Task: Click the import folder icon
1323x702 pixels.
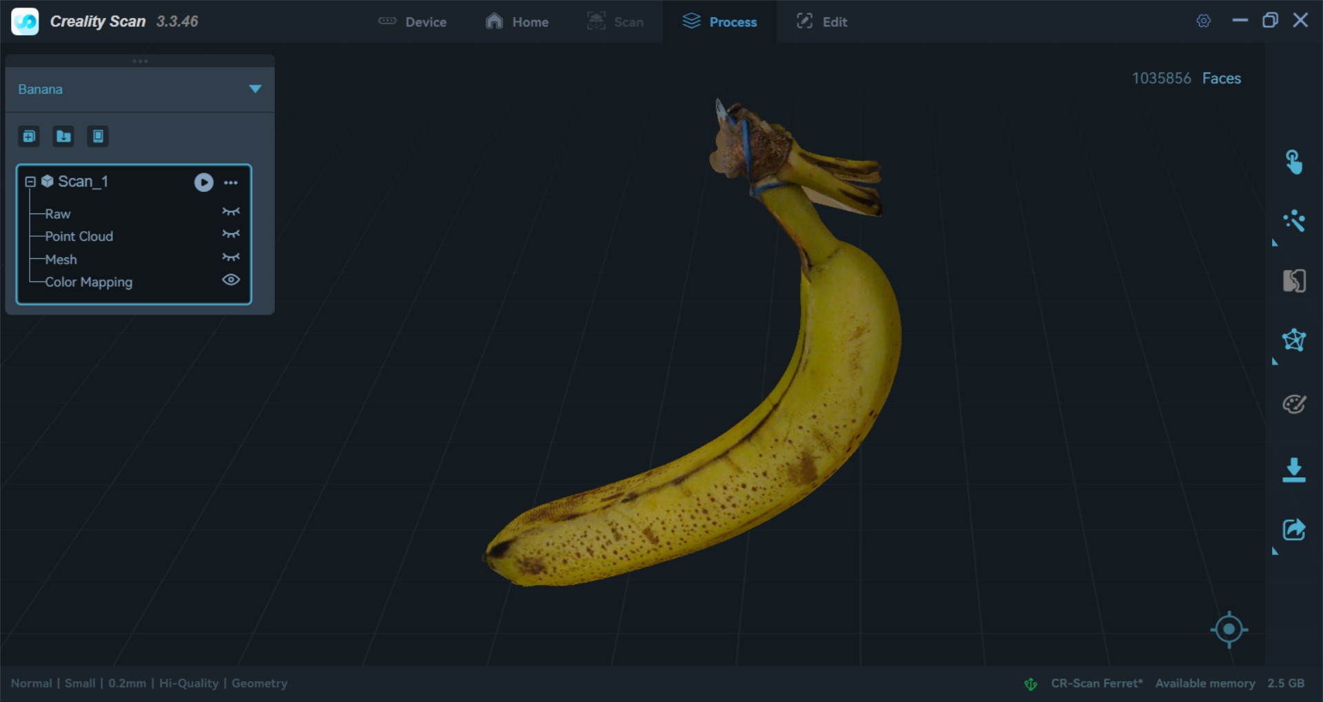Action: 63,136
